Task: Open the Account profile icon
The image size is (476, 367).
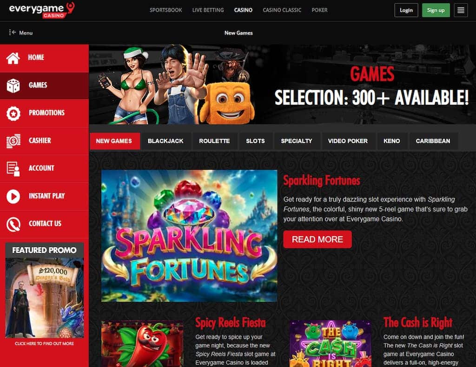Action: click(x=13, y=168)
